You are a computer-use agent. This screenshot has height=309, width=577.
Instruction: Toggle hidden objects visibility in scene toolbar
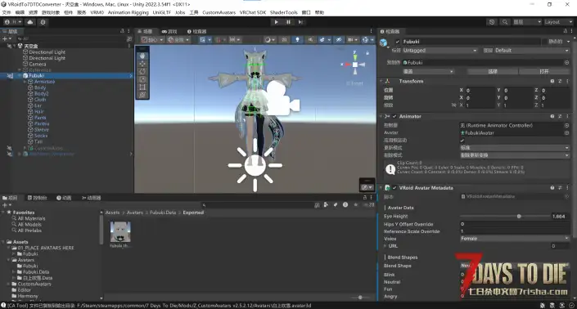[x=339, y=40]
